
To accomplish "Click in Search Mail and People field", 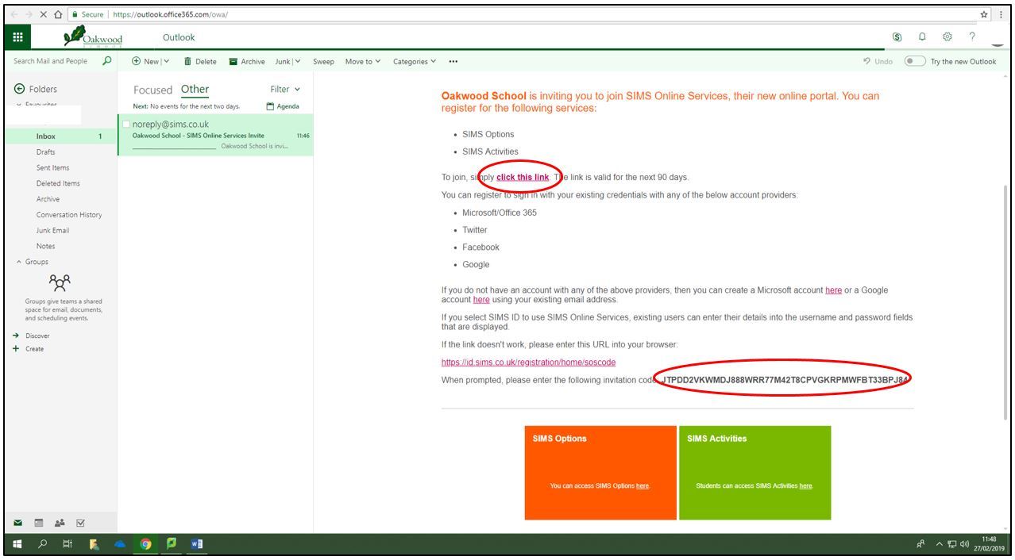I will pyautogui.click(x=52, y=61).
